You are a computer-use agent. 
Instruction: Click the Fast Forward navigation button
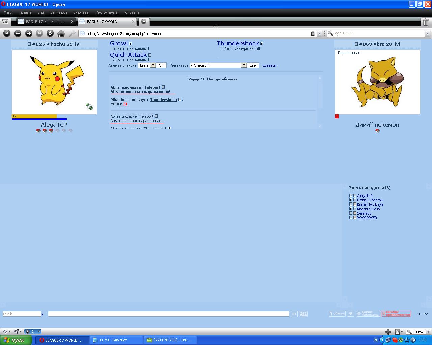point(39,33)
